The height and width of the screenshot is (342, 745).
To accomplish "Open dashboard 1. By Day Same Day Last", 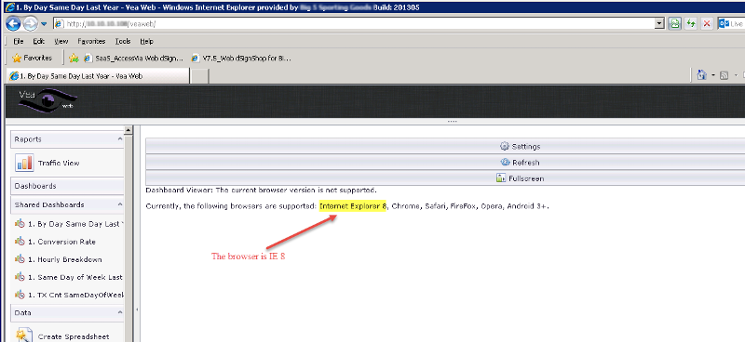I will click(69, 224).
